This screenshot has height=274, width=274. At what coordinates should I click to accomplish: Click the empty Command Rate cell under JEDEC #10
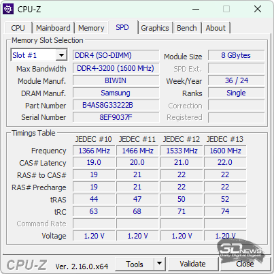pos(94,224)
